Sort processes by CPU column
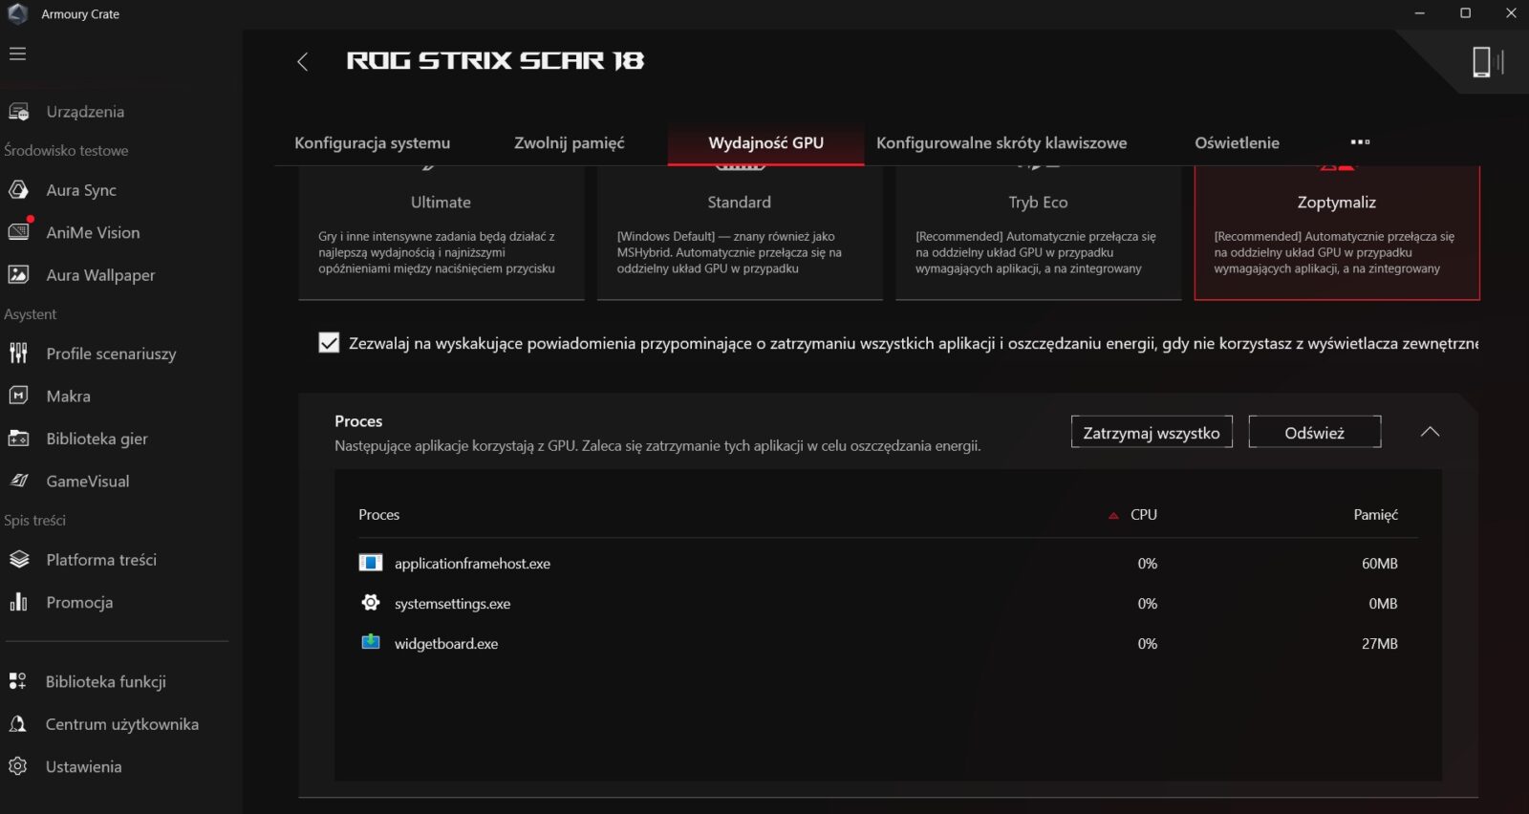 coord(1143,515)
